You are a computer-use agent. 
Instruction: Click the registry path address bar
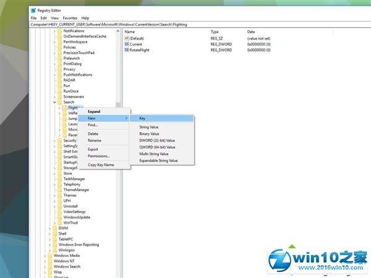185,24
